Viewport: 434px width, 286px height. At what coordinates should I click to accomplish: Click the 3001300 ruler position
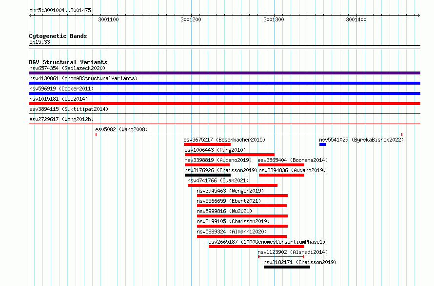click(x=274, y=19)
